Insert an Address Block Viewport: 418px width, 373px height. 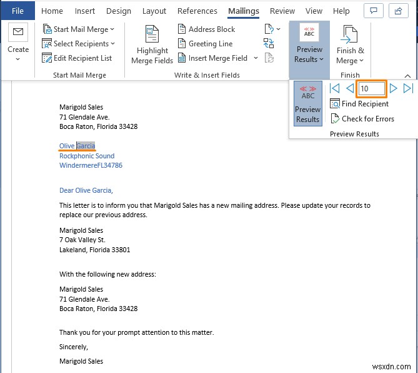[206, 29]
